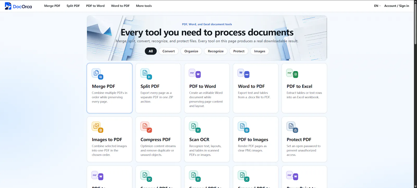Switch to the Organize filter
This screenshot has height=188, width=417.
(191, 51)
